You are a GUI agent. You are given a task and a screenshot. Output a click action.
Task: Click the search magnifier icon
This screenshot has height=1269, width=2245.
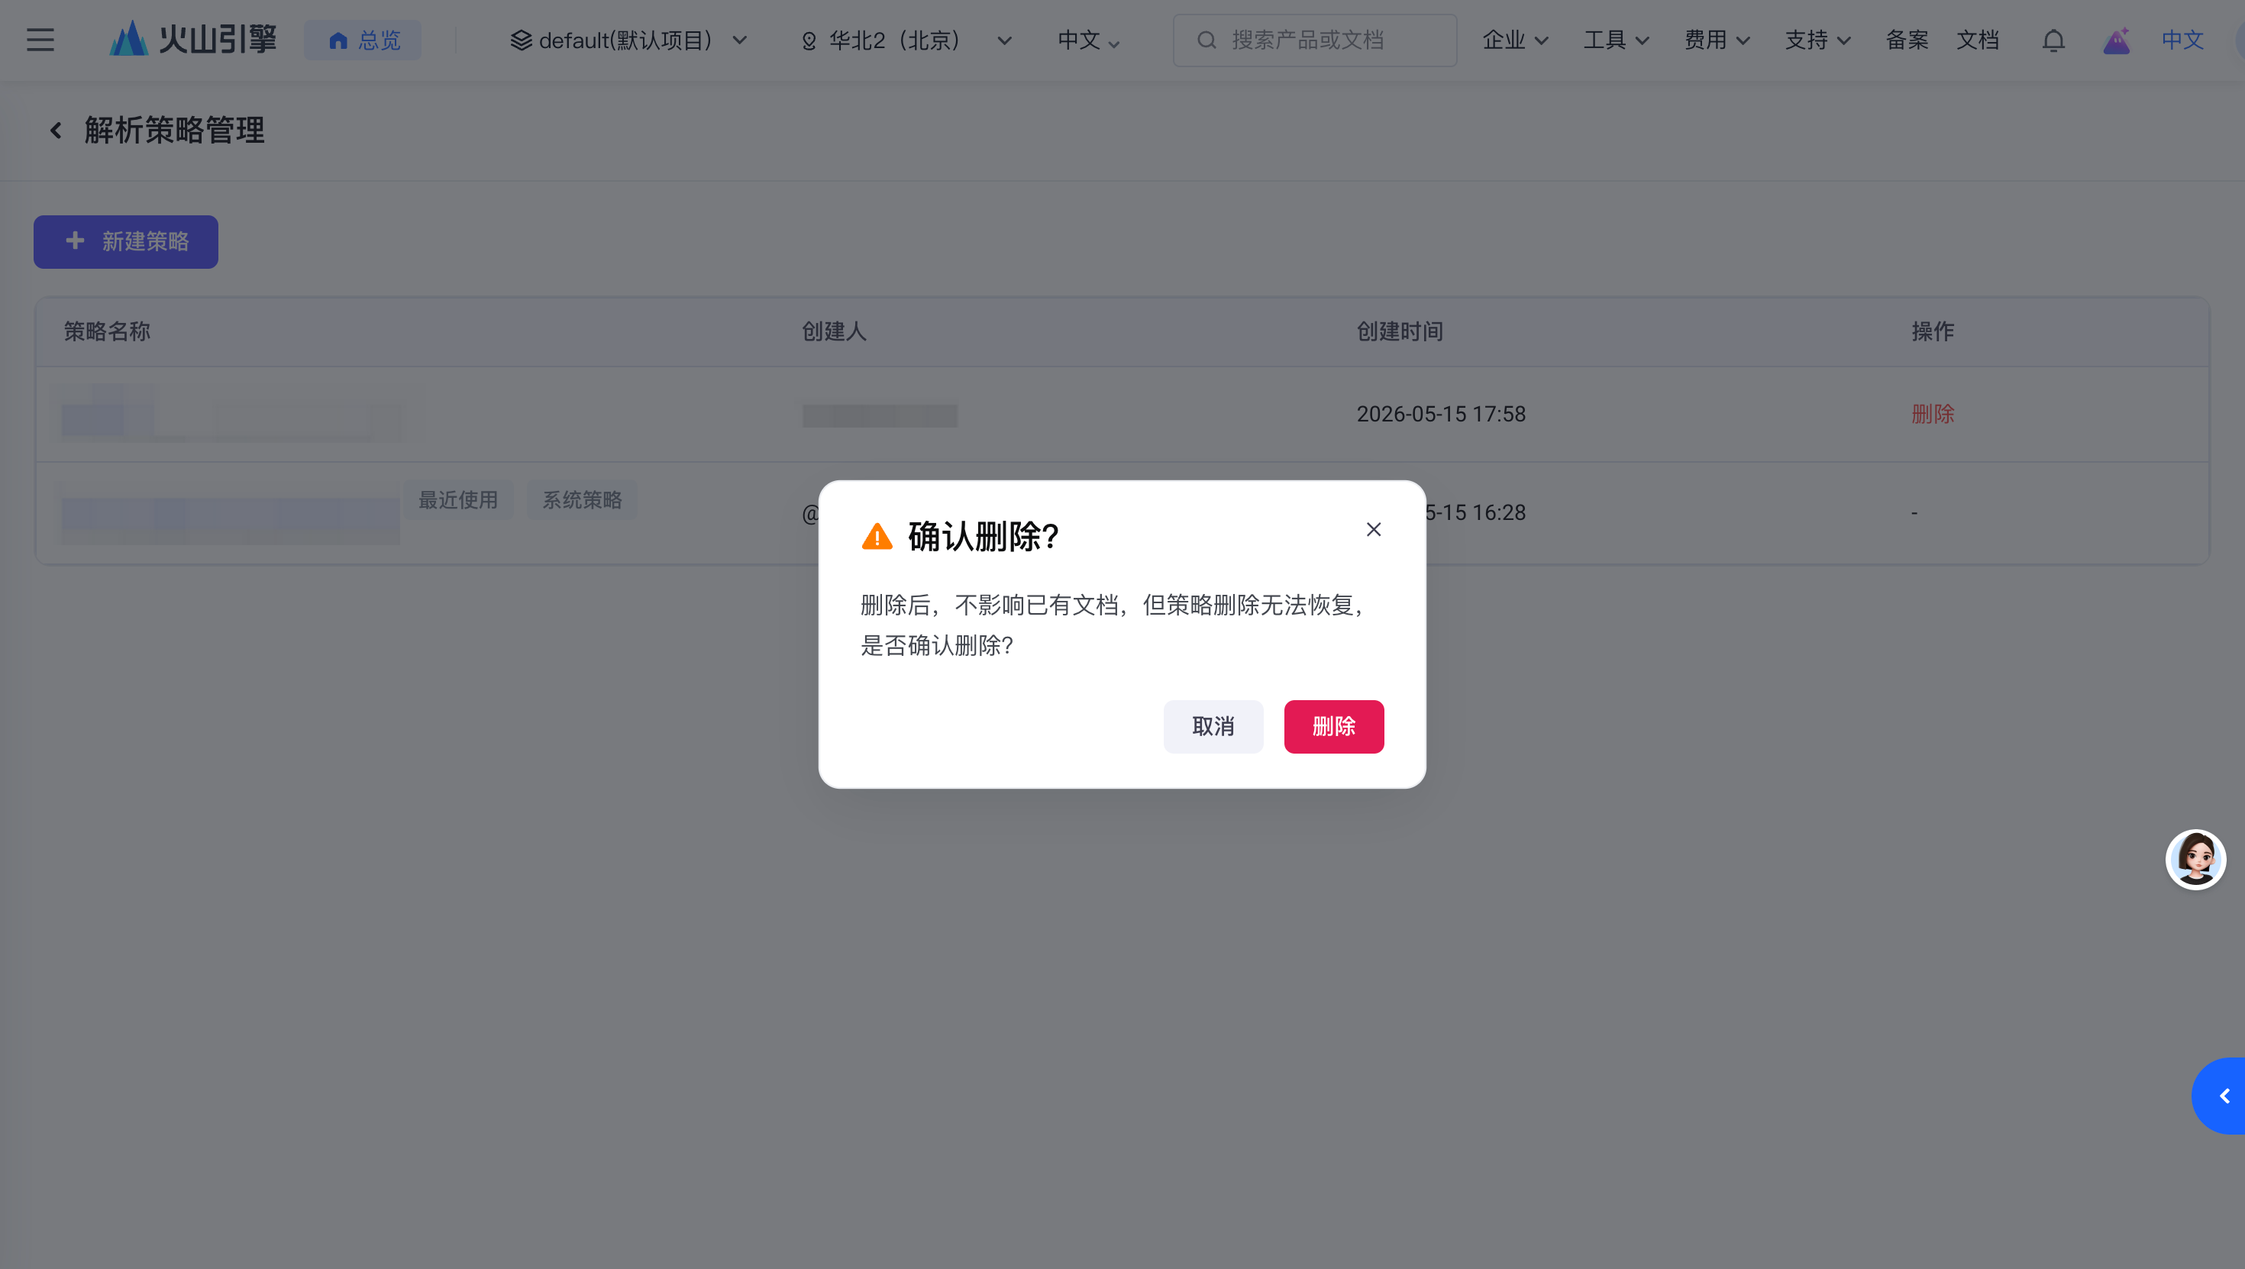[x=1206, y=40]
